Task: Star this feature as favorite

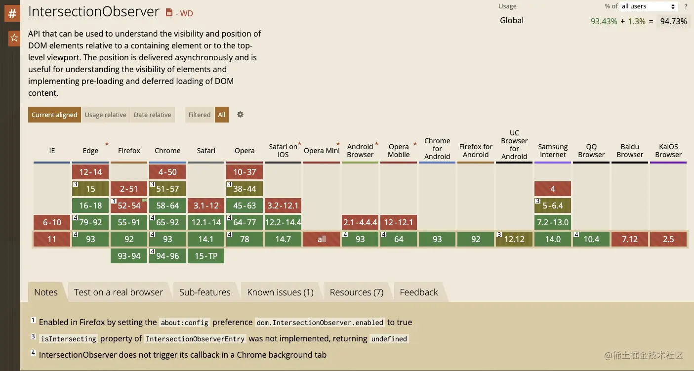Action: (14, 38)
